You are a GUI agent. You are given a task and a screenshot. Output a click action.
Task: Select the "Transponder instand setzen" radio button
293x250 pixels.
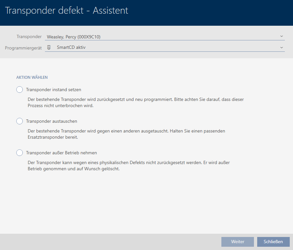[x=20, y=90]
